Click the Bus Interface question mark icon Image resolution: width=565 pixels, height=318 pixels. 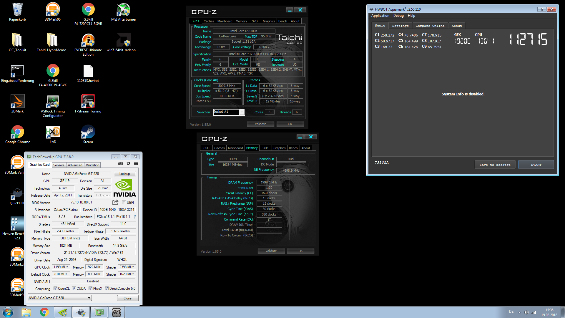coord(135,217)
